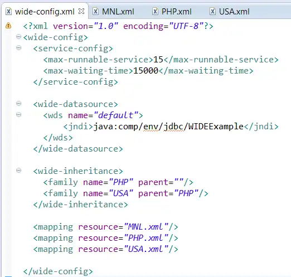Open the MNL.xml editor tab

point(118,12)
